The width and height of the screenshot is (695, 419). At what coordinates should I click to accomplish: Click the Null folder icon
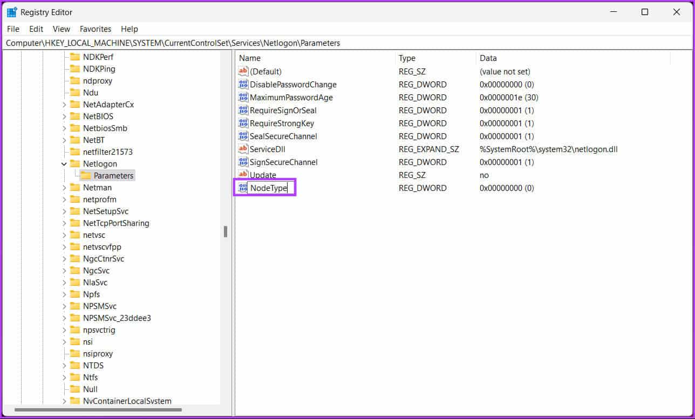75,389
